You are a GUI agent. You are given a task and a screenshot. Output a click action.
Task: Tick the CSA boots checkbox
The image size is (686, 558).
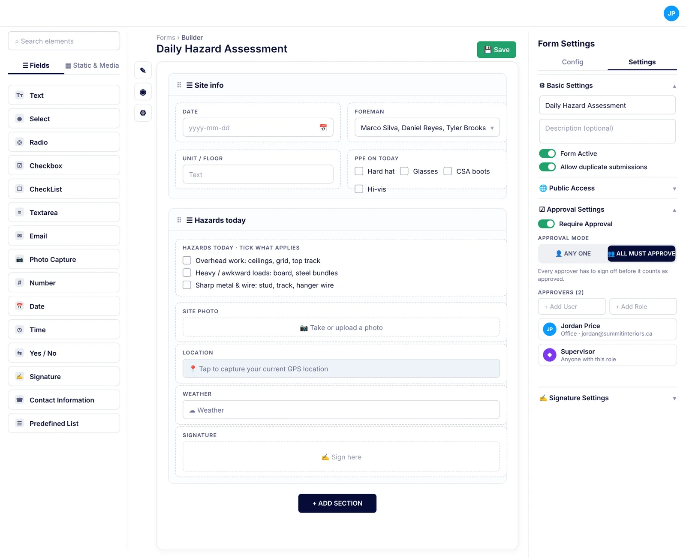448,171
